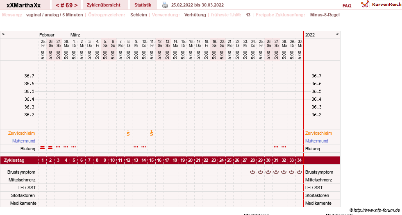The height and width of the screenshot is (215, 402).
Task: Click the breast symptom icon on cycle day 31
Action: [x=276, y=172]
